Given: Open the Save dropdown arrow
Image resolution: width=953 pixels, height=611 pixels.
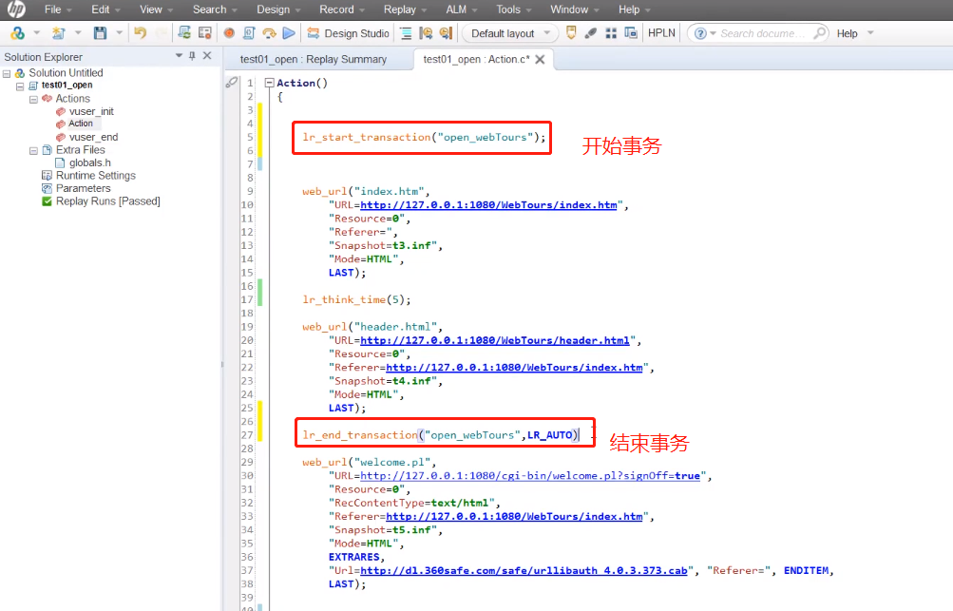Looking at the screenshot, I should click(x=119, y=33).
